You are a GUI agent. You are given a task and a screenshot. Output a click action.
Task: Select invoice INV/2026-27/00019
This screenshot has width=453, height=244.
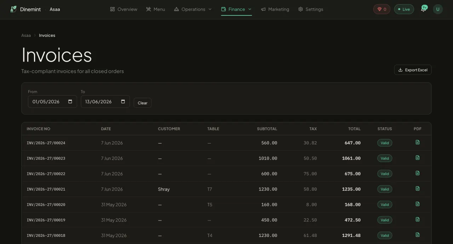tap(46, 220)
